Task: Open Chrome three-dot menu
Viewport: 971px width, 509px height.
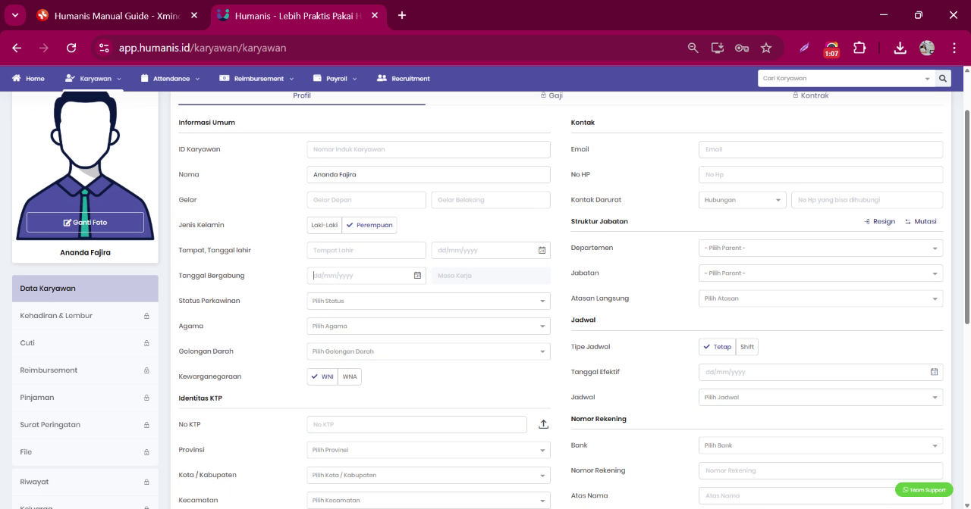Action: point(954,48)
